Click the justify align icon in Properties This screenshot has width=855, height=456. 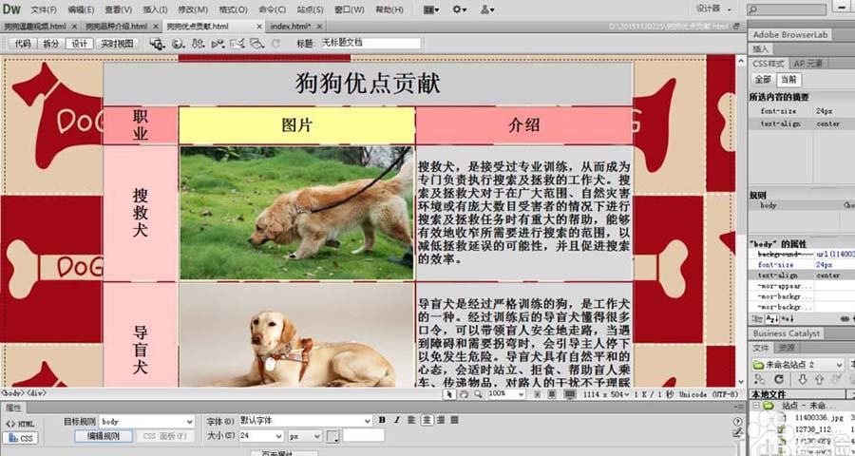point(455,420)
